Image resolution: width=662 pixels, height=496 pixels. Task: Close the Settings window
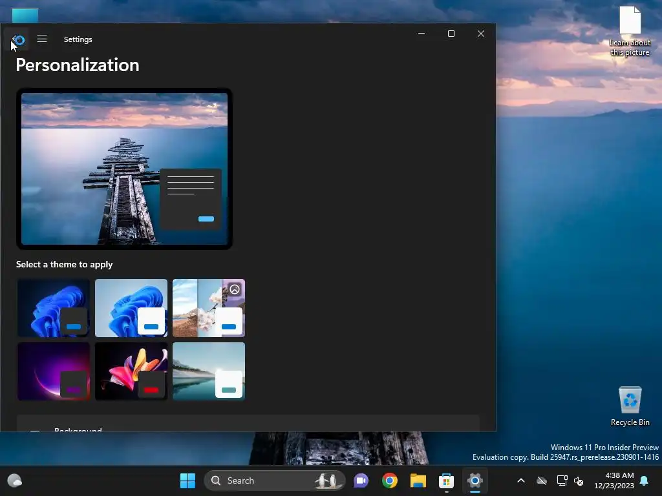[x=481, y=34]
